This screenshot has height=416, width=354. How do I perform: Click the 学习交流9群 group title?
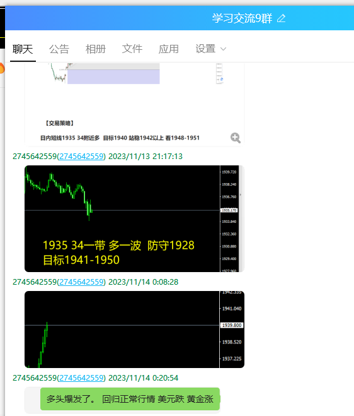click(242, 18)
